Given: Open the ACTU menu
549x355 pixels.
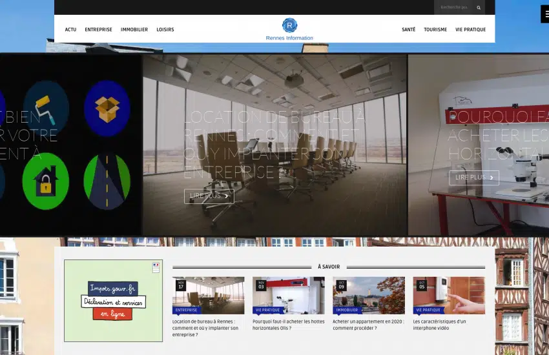Looking at the screenshot, I should click(70, 30).
